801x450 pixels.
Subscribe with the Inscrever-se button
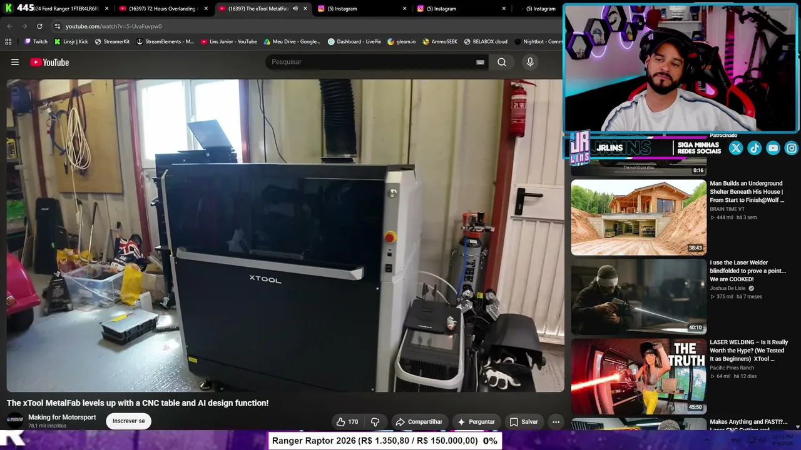(128, 421)
